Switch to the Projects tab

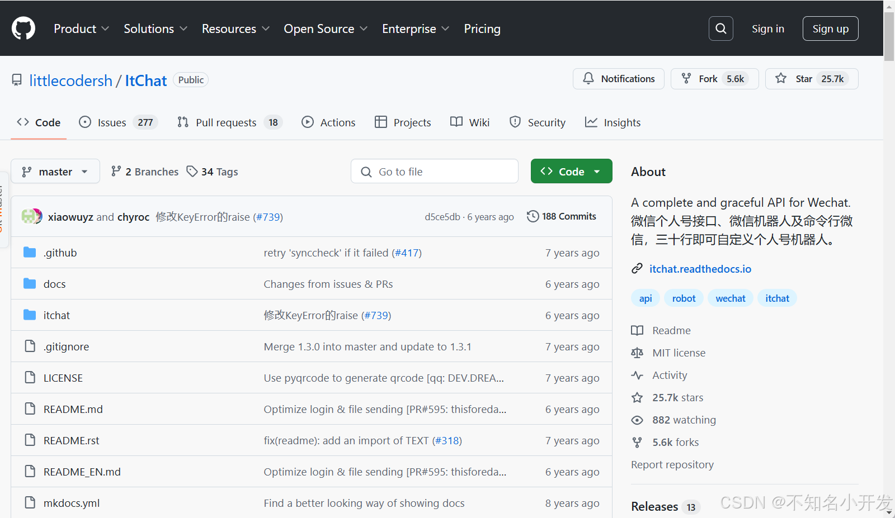point(403,122)
